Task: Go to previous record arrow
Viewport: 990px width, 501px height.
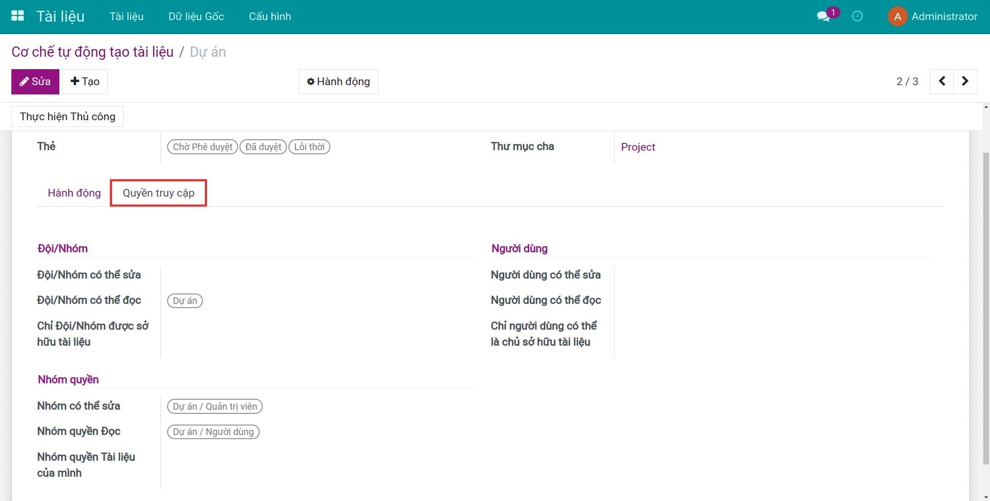Action: click(x=941, y=82)
